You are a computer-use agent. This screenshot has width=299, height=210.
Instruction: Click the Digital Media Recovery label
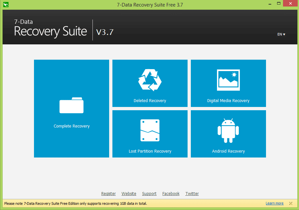[228, 101]
